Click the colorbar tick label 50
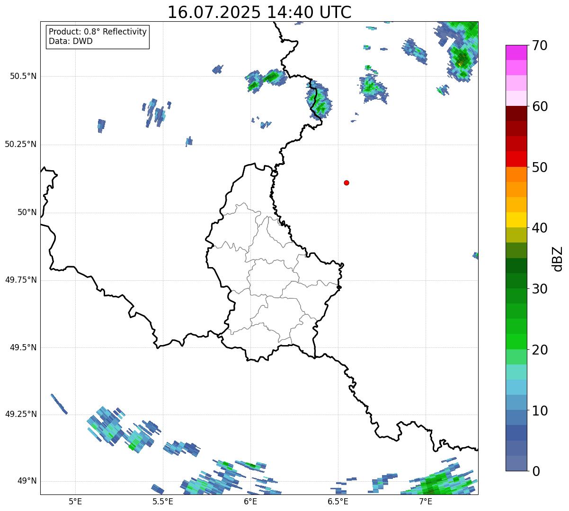The height and width of the screenshot is (511, 569). [x=540, y=167]
